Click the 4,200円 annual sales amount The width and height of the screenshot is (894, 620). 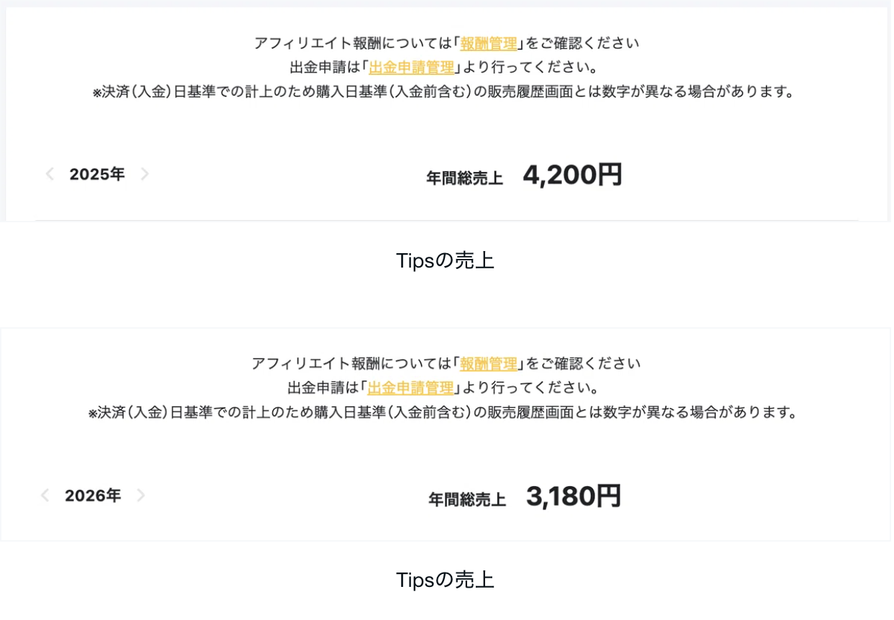(572, 175)
